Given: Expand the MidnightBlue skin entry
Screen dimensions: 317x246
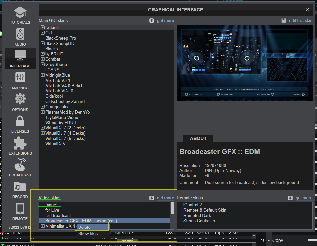Looking at the screenshot, I should coord(43,75).
